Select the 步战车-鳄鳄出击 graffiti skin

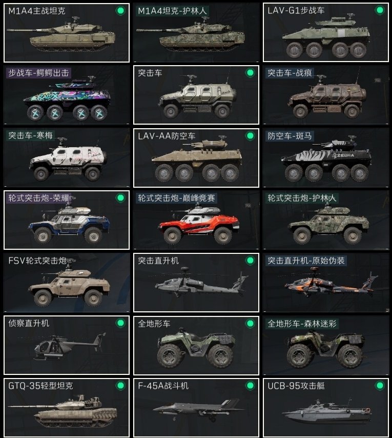[67, 95]
